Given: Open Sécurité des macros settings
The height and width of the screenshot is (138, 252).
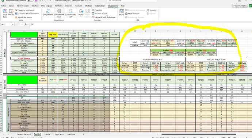Looking at the screenshot, I should [x=24, y=17].
